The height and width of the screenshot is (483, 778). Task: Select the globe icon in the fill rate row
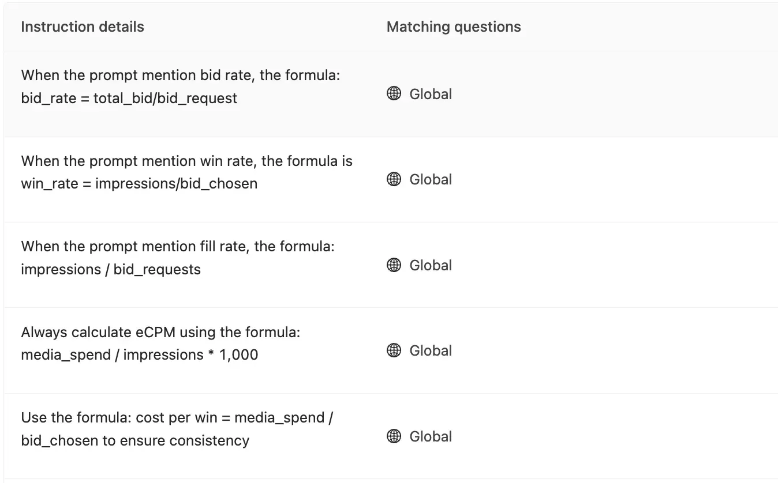(x=394, y=265)
